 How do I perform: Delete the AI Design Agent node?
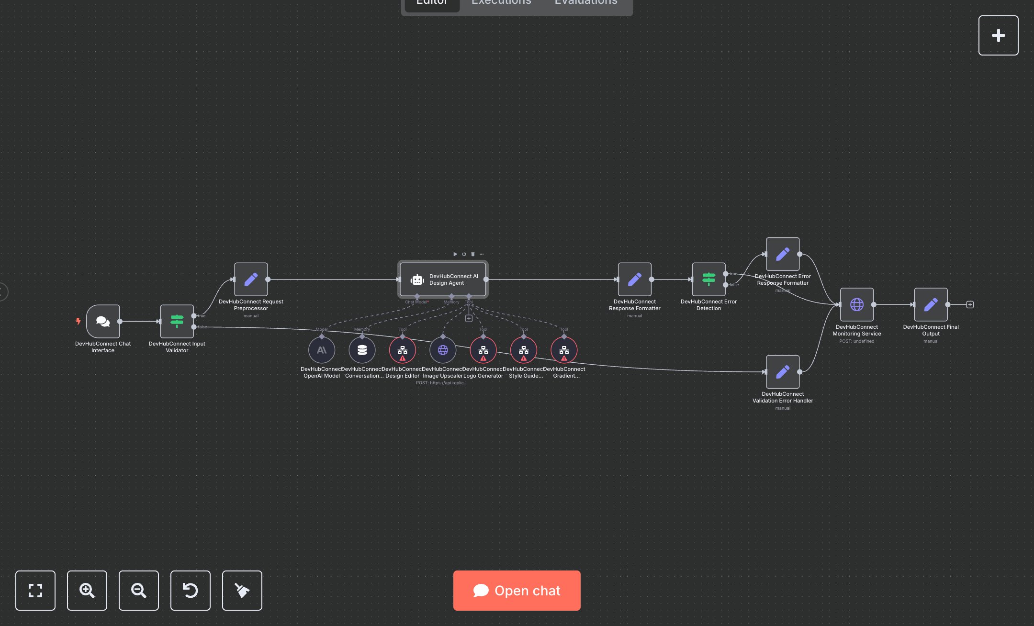[x=473, y=254]
